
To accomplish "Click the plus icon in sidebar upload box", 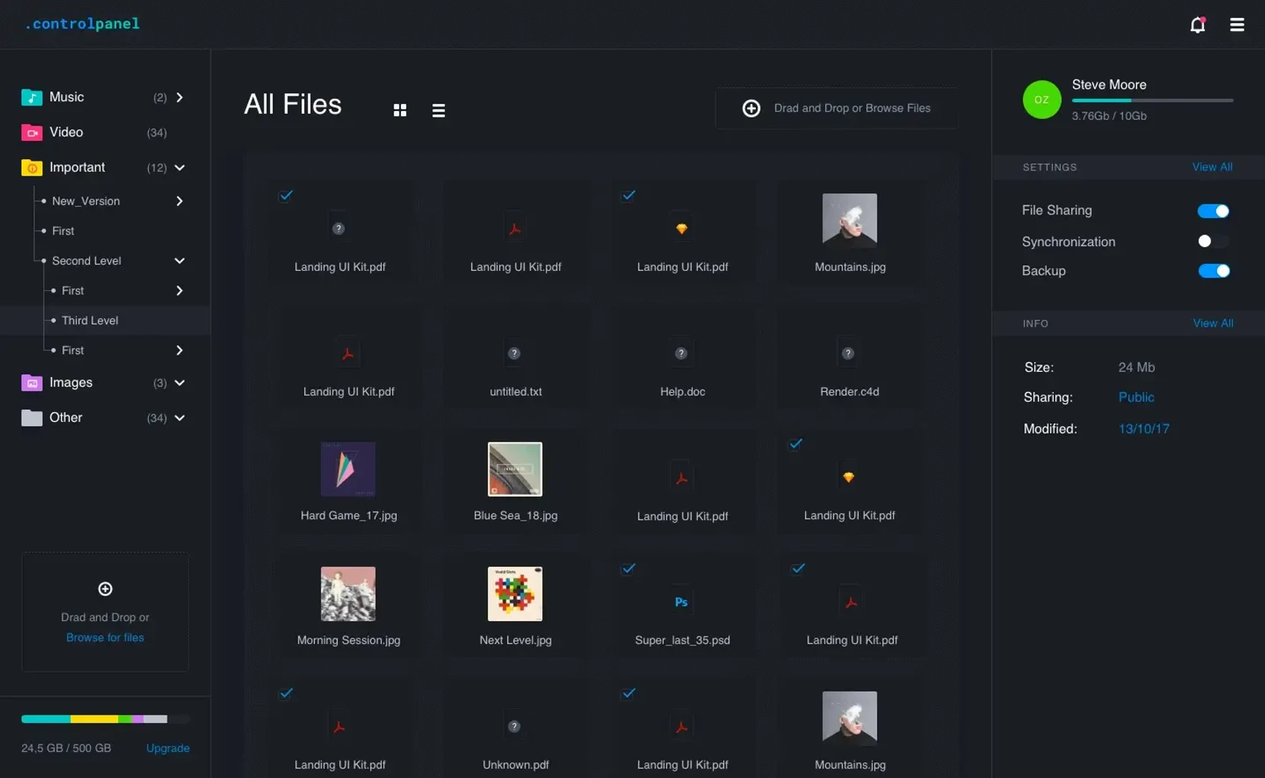I will 105,589.
